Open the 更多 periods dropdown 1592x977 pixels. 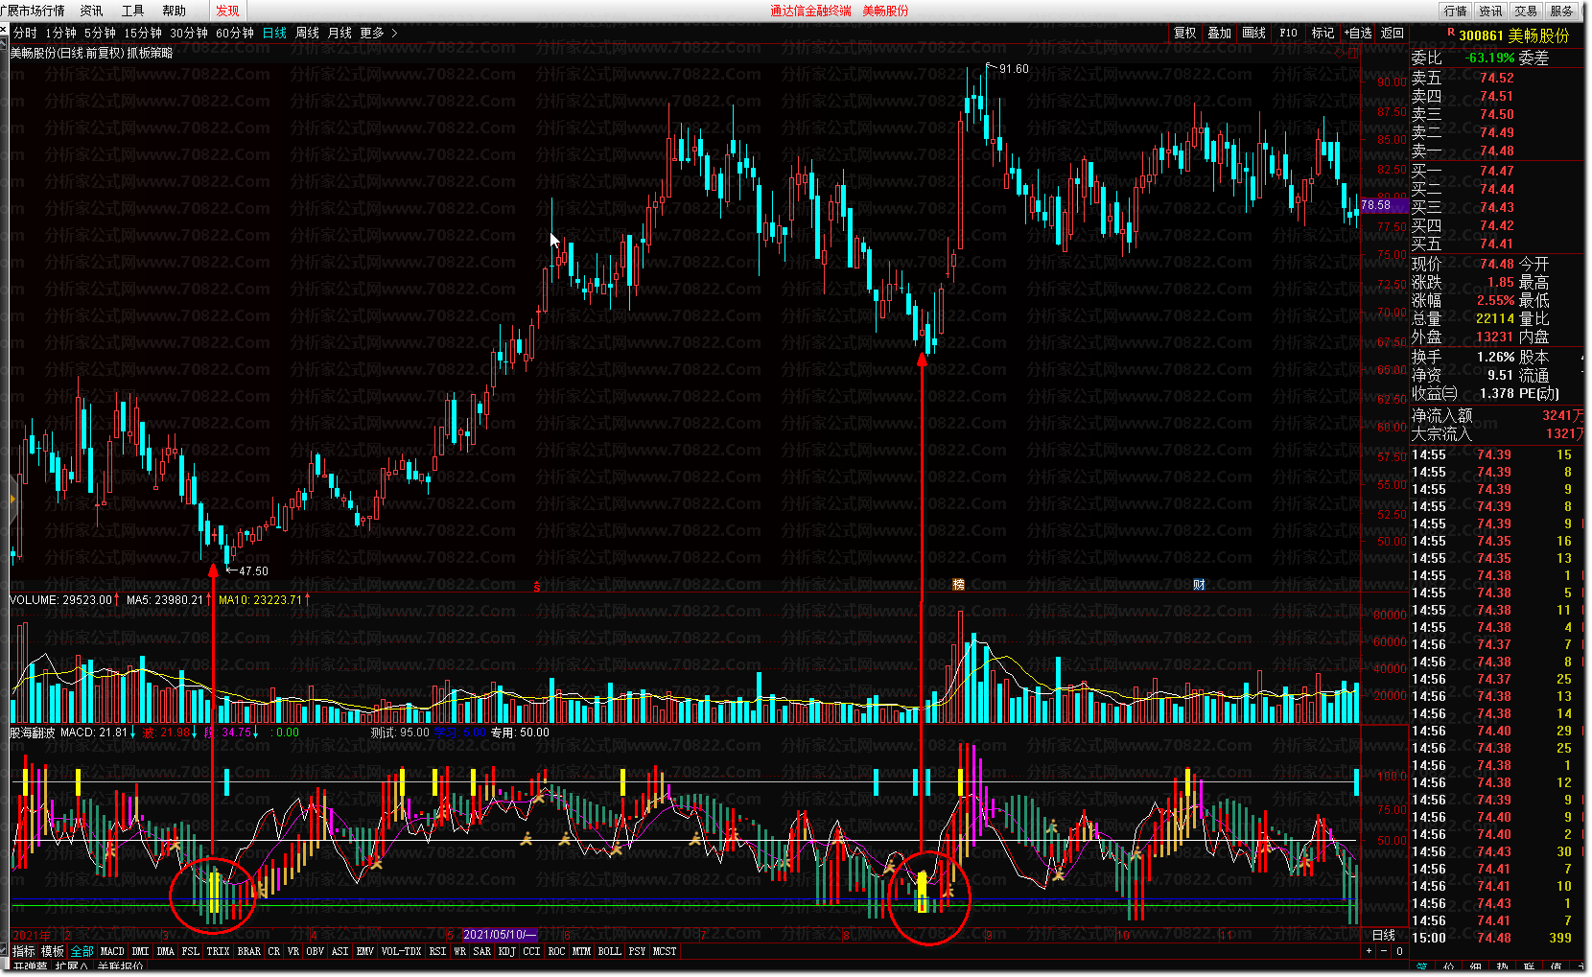point(373,33)
